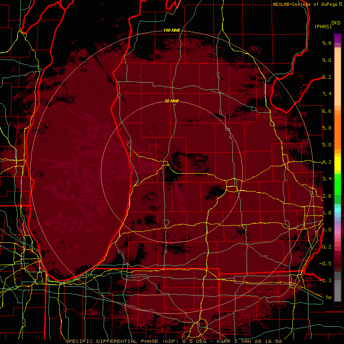The image size is (344, 344).
Task: Pick the purple segment at the top of the color bar
Action: [x=338, y=38]
